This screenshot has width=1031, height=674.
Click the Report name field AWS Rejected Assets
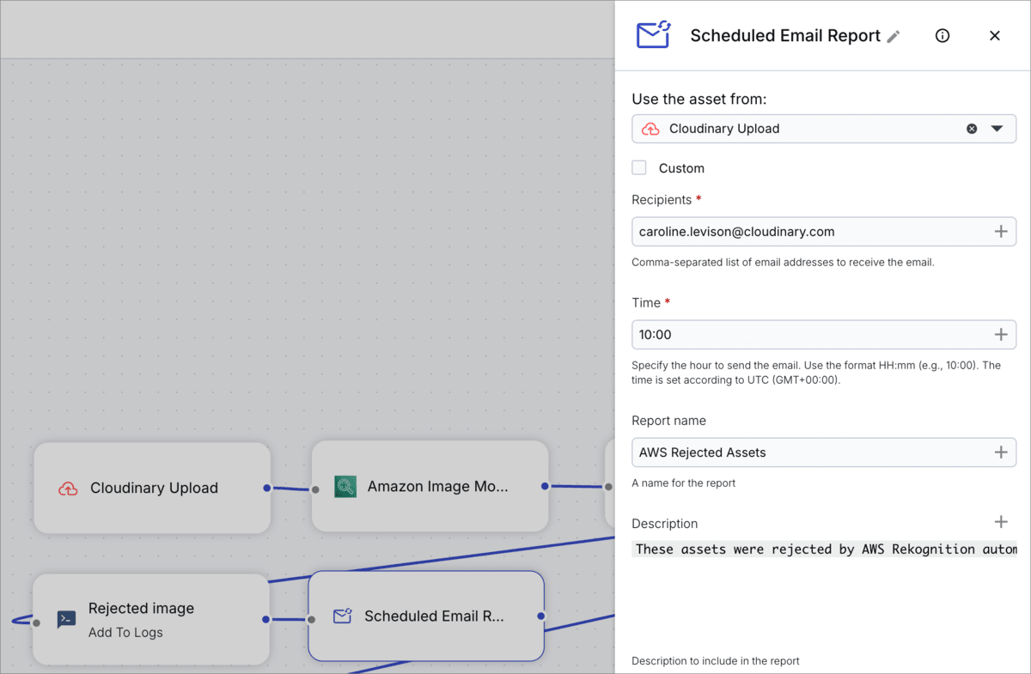coord(824,452)
